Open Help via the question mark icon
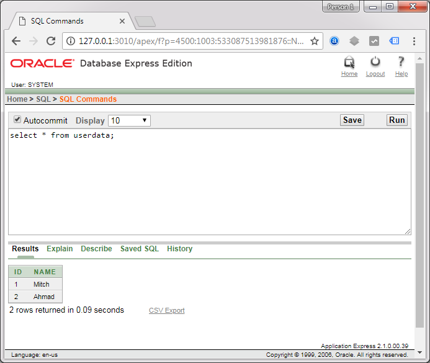The width and height of the screenshot is (430, 363). pos(401,62)
